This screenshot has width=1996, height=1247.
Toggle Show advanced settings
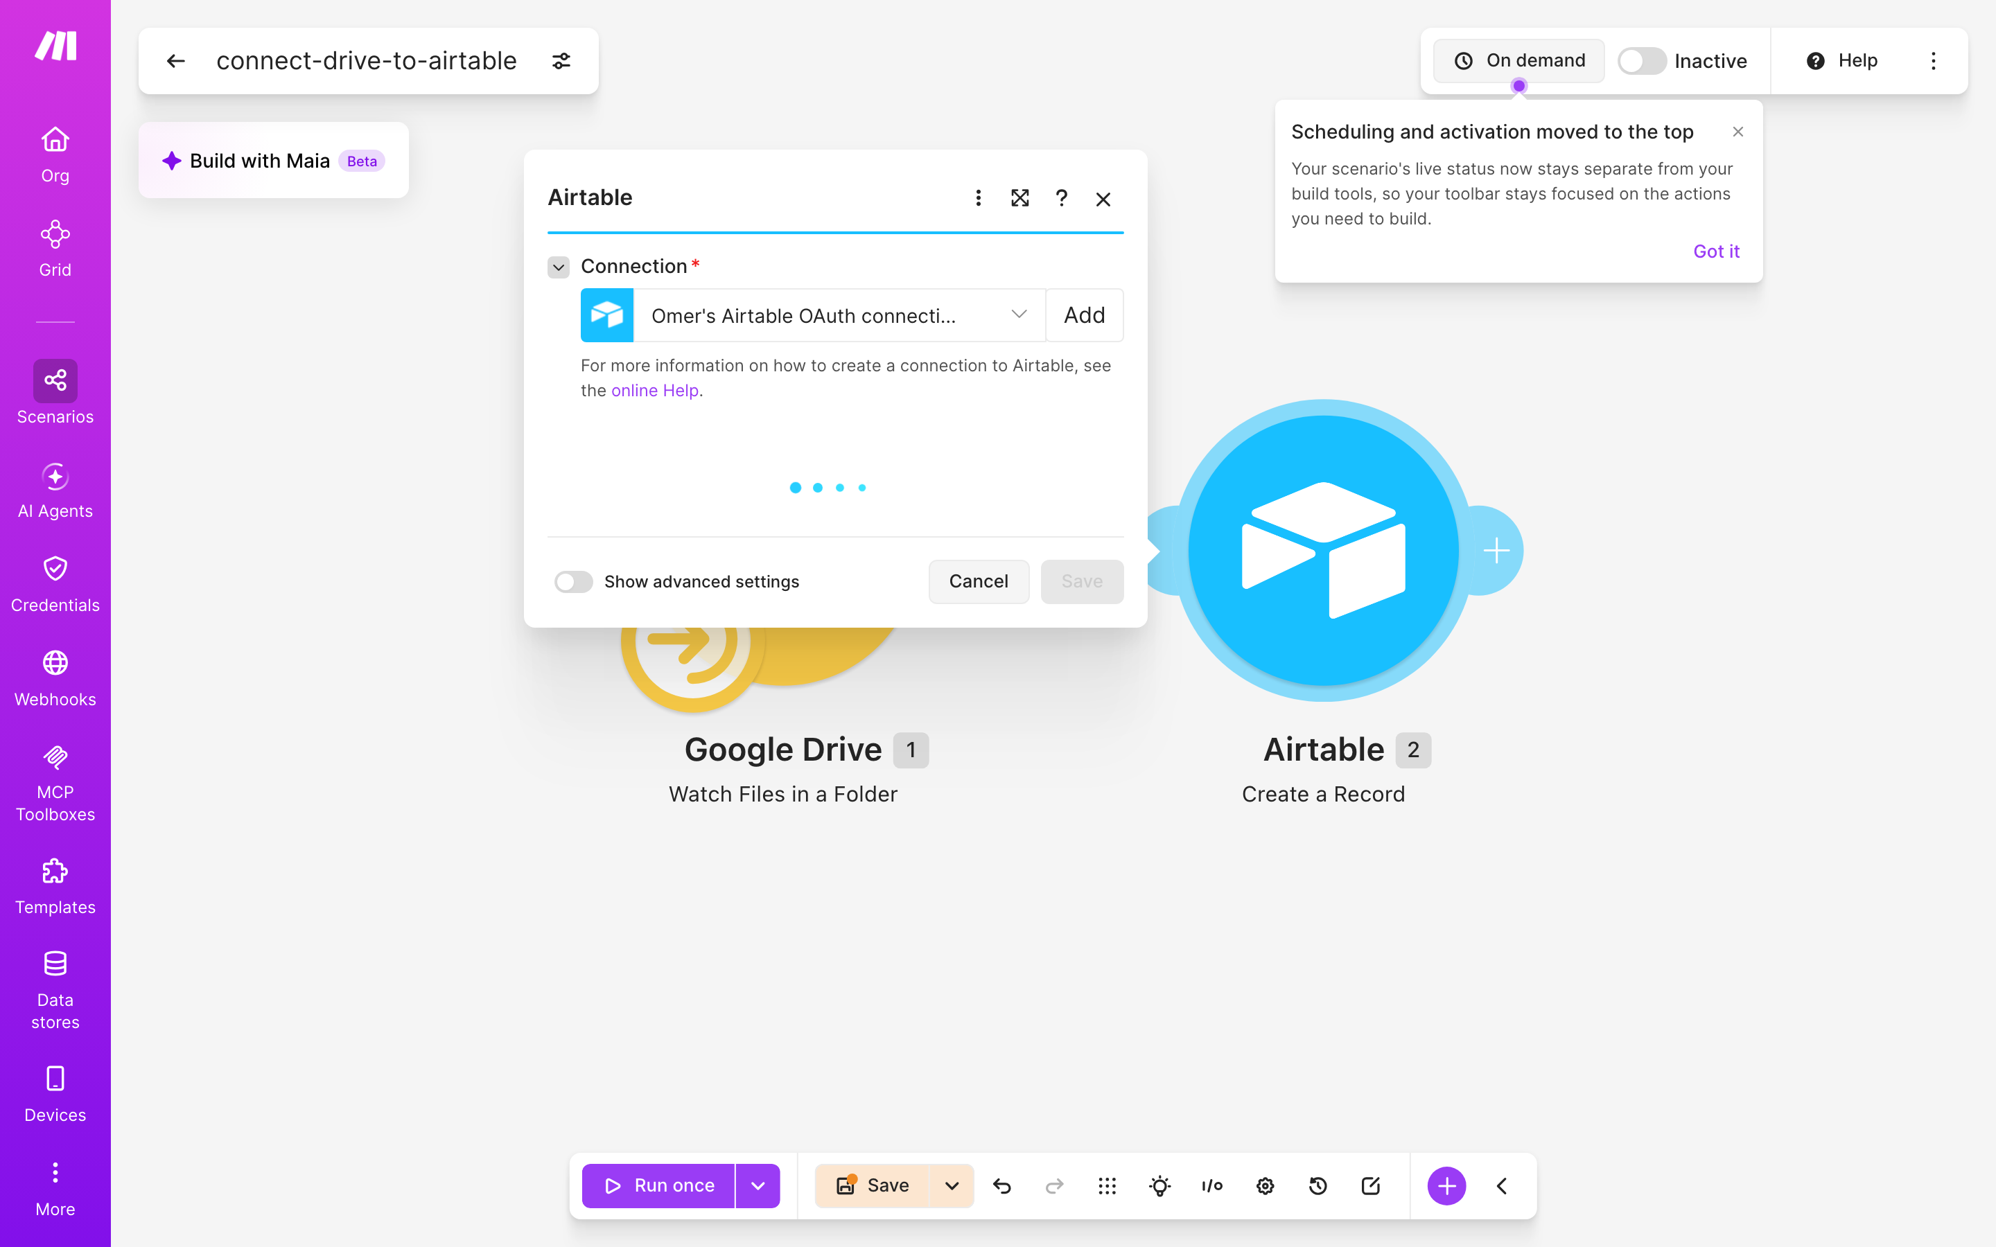[x=573, y=582]
